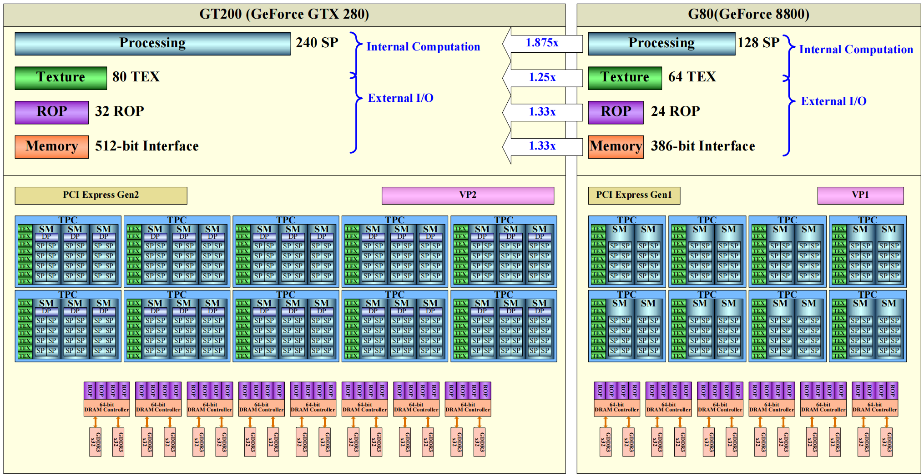The image size is (924, 476).
Task: Select the "24 ROP" text
Action: point(676,111)
